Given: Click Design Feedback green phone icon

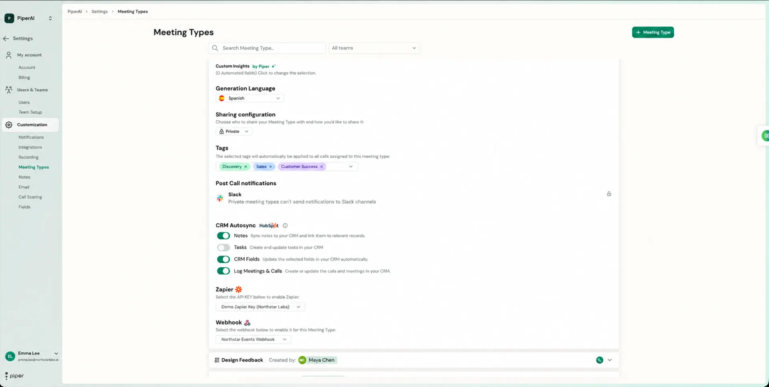Looking at the screenshot, I should point(600,360).
